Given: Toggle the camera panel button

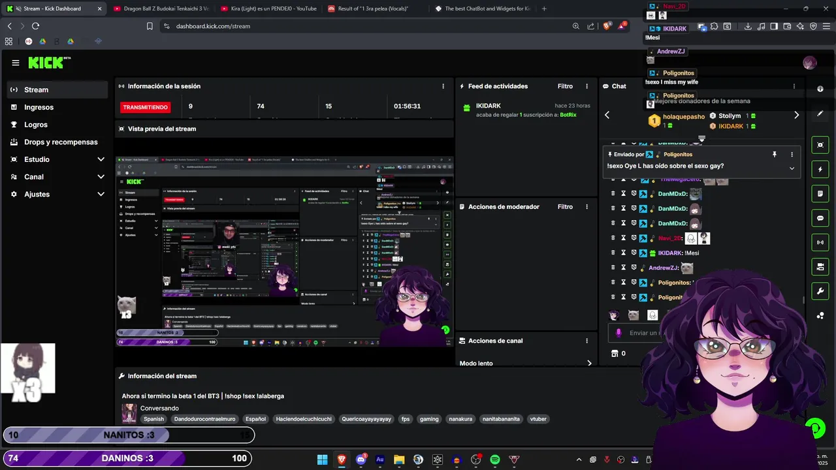Looking at the screenshot, I should pos(820,267).
